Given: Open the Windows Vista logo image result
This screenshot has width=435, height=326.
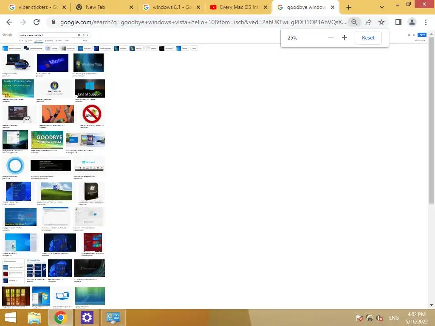Looking at the screenshot, I should pyautogui.click(x=88, y=63).
